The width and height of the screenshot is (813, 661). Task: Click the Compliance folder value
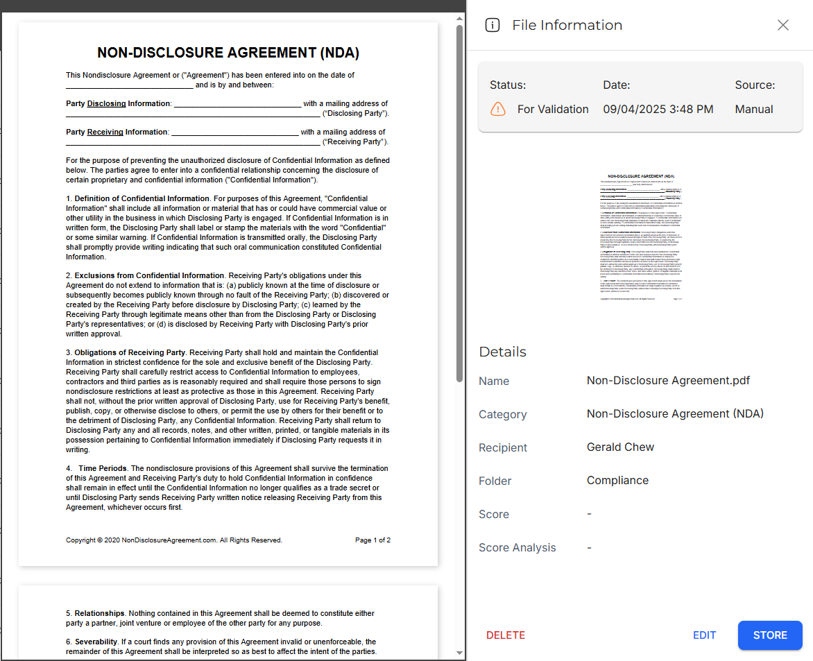point(617,481)
